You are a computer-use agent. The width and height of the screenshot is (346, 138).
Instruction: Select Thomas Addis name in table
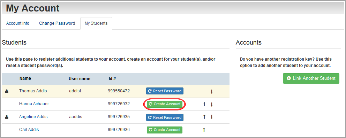coord(33,91)
